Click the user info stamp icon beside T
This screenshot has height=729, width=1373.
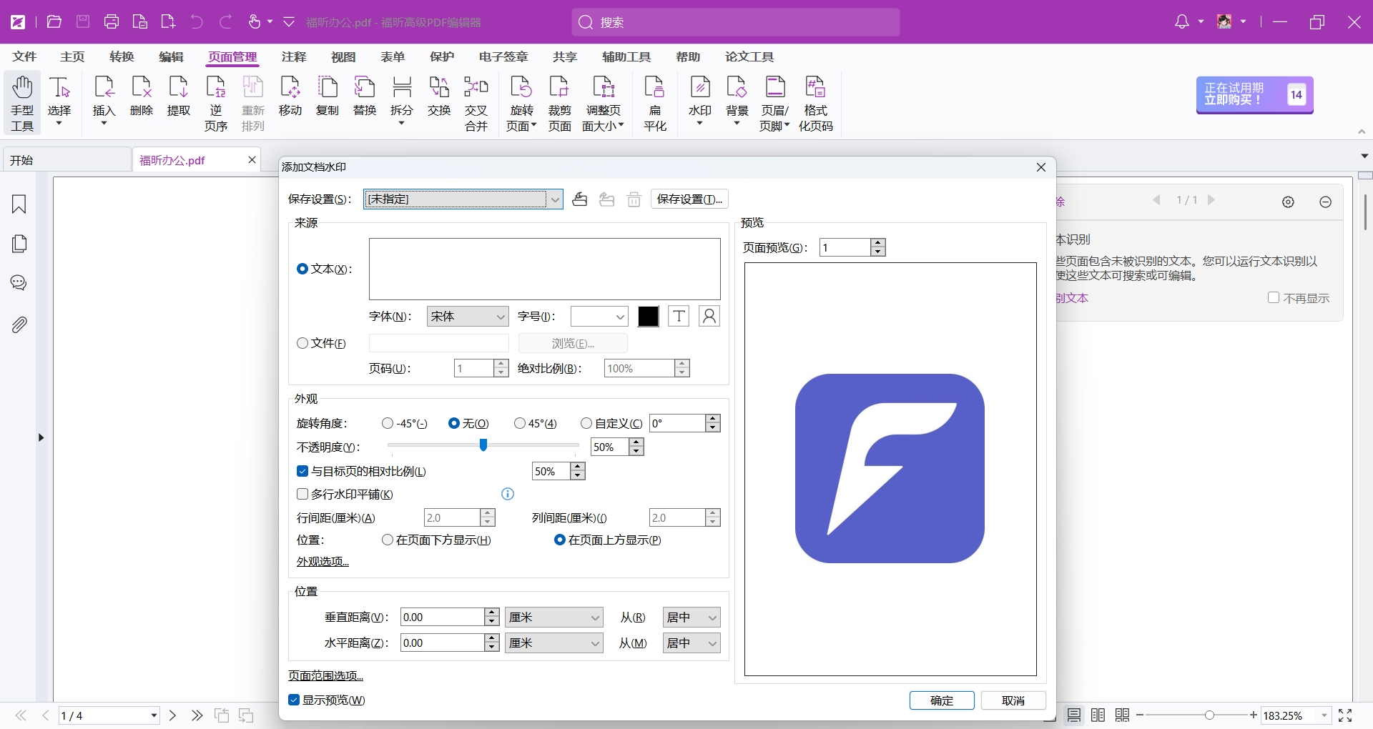click(x=709, y=316)
